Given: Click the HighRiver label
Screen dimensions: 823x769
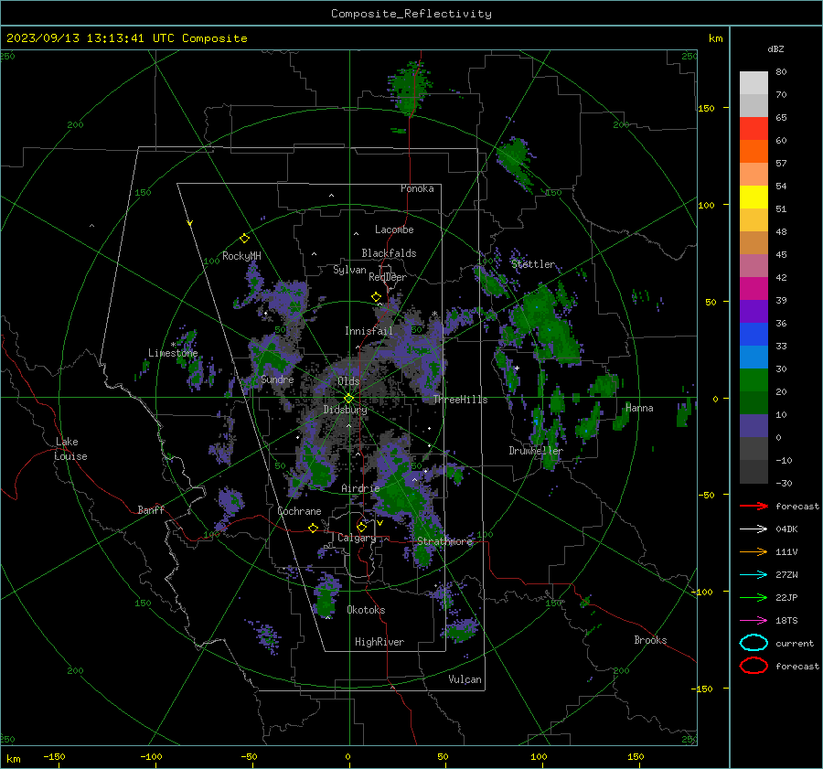Looking at the screenshot, I should click(379, 642).
